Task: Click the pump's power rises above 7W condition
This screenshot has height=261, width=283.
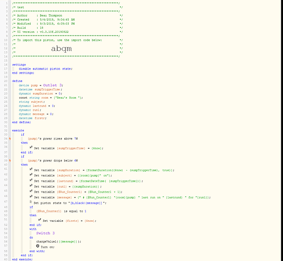Action: (53, 139)
